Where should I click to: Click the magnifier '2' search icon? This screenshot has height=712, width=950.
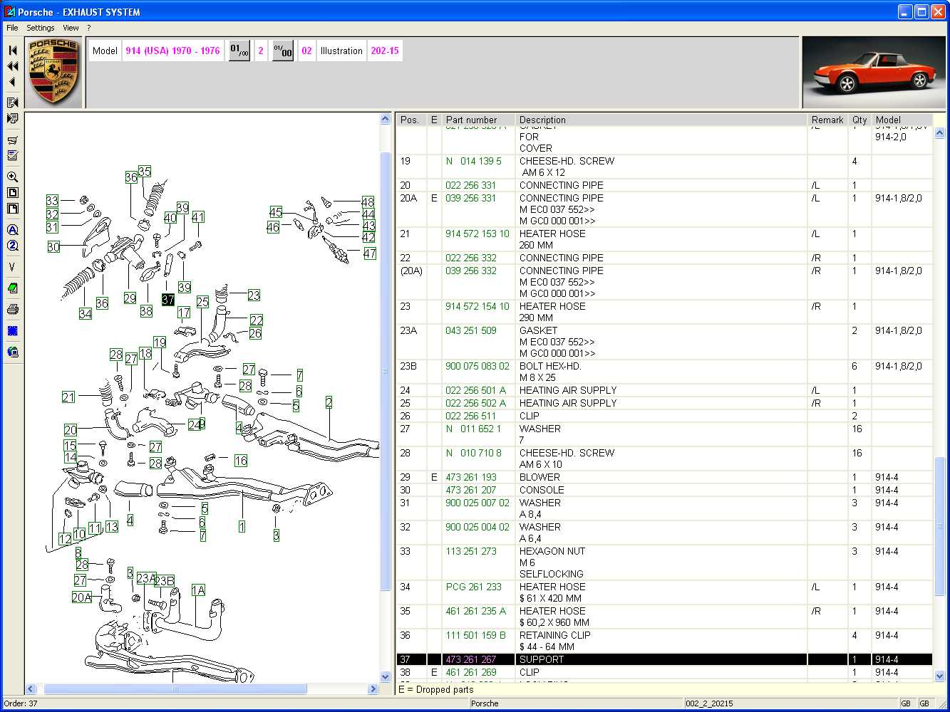tap(12, 246)
